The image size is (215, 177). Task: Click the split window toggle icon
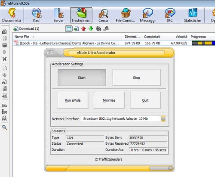click(x=69, y=29)
